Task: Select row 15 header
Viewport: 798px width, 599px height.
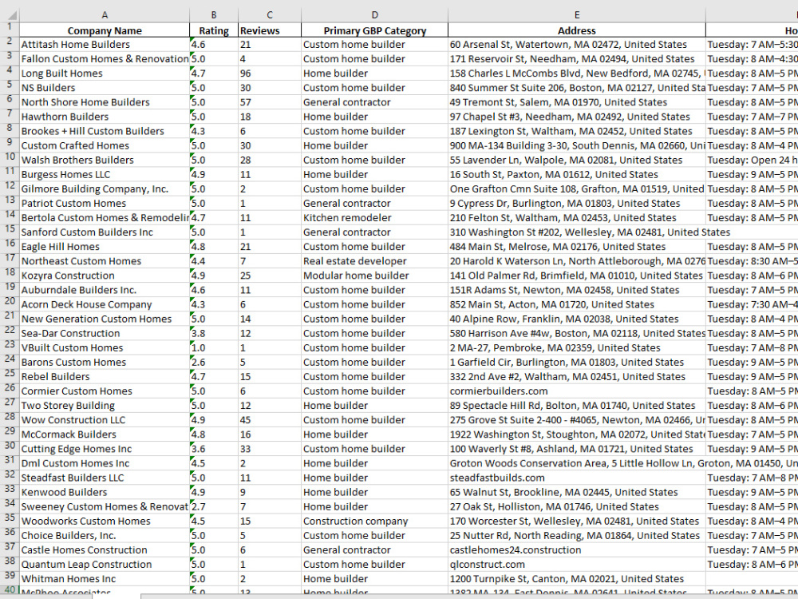Action: pos(10,232)
